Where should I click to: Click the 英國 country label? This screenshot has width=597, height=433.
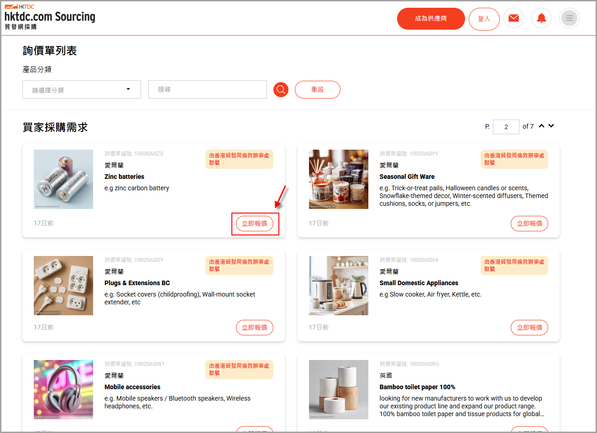[386, 376]
